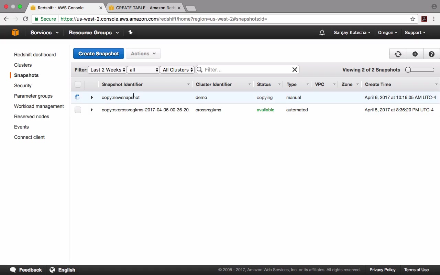Open the Resource Groups menu
440x275 pixels.
(x=94, y=33)
